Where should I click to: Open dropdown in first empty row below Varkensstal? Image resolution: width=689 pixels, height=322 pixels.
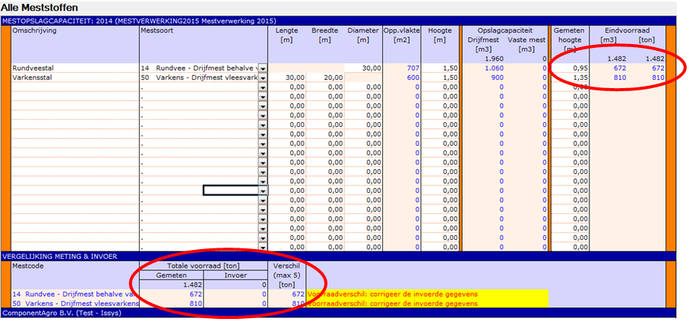coord(263,88)
